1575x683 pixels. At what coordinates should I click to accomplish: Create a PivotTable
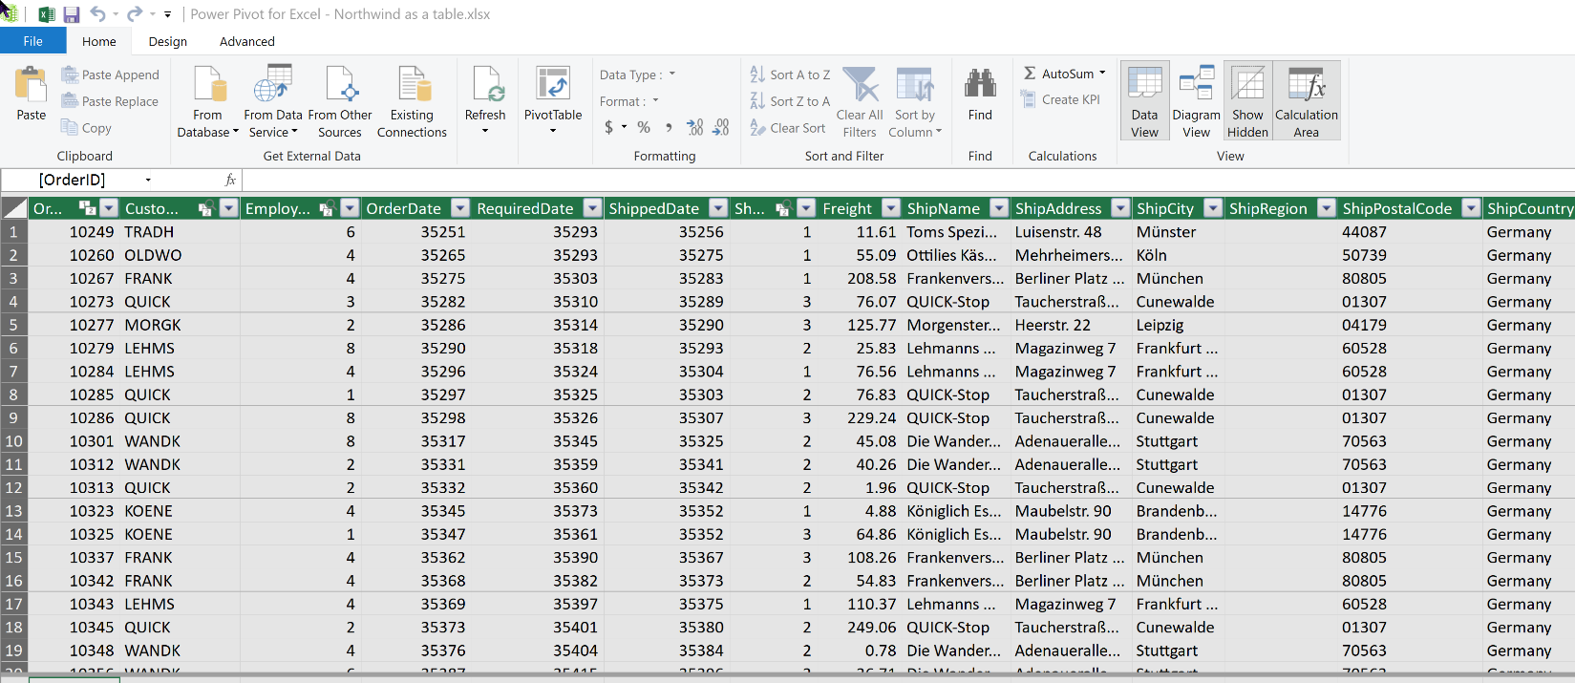point(553,99)
